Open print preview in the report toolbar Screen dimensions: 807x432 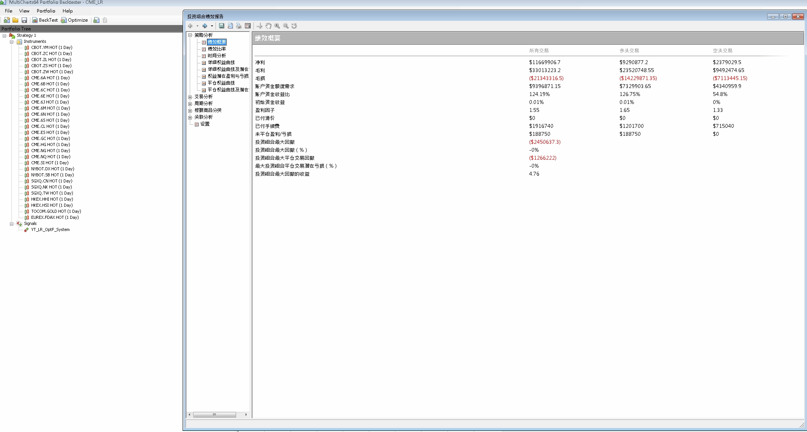230,26
